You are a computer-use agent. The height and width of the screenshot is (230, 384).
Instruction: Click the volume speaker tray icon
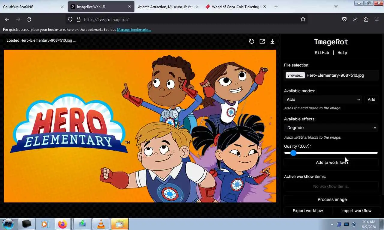(x=354, y=224)
